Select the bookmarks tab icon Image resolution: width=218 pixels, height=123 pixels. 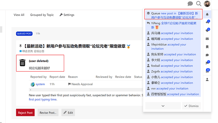coord(207,47)
